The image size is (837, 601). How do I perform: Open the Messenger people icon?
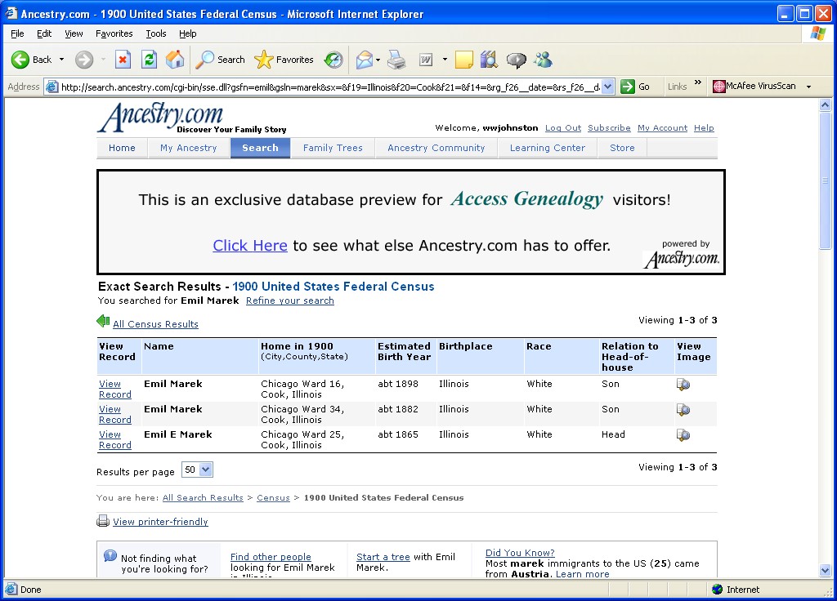[x=543, y=60]
